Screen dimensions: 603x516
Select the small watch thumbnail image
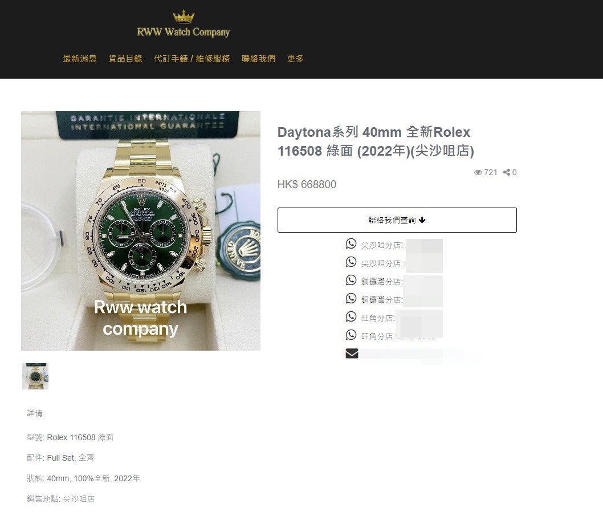coord(35,376)
